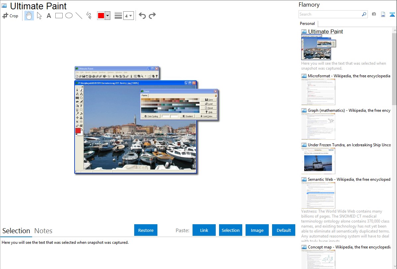
Task: Select the Under Frozen Tundra ship thumbnail
Action: [318, 161]
